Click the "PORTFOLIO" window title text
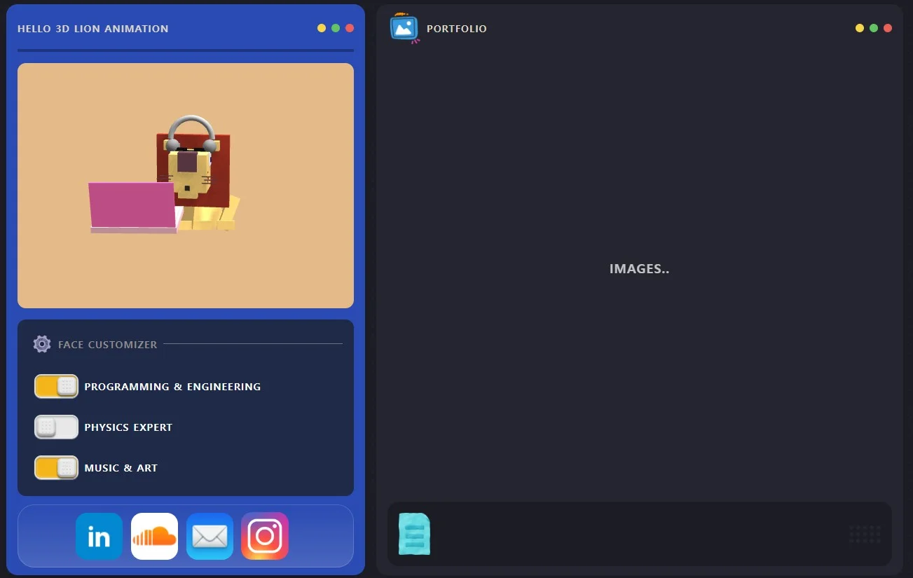The height and width of the screenshot is (578, 913). click(x=457, y=29)
